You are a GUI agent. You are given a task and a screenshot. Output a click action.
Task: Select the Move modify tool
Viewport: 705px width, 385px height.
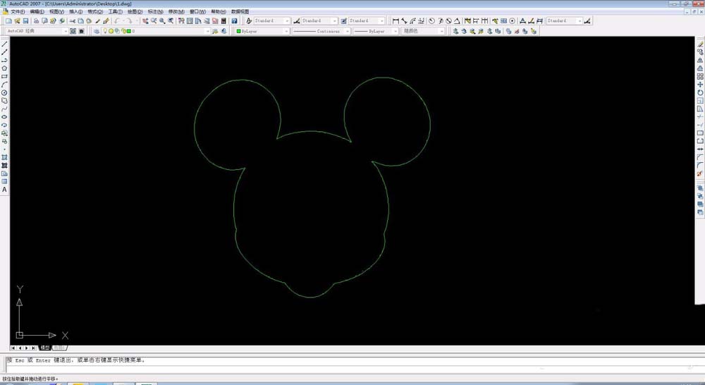pos(700,85)
